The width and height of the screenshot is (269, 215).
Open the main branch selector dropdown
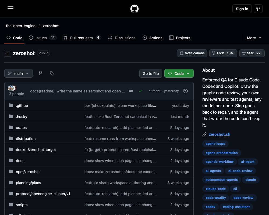click(x=19, y=73)
